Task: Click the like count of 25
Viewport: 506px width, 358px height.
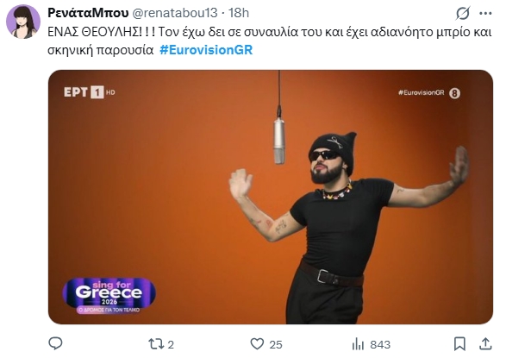Action: pos(276,344)
